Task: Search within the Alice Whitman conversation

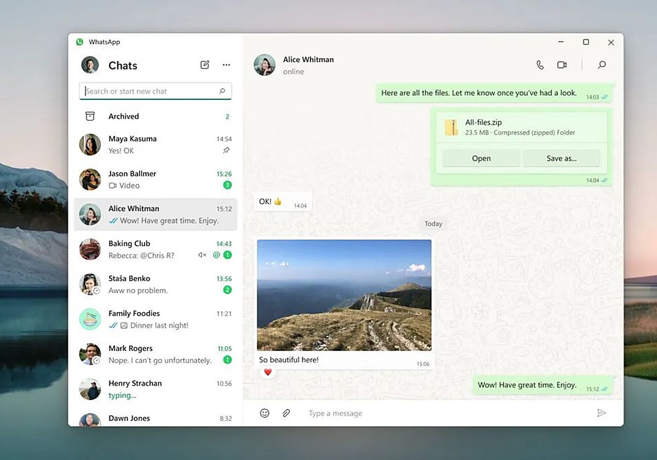Action: (x=602, y=65)
